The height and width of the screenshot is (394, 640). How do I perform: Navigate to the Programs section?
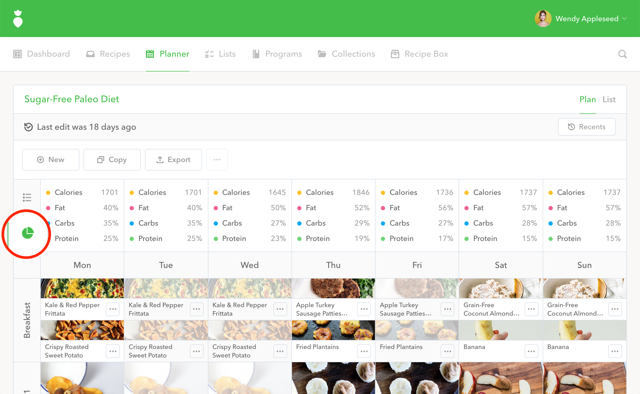[x=284, y=54]
